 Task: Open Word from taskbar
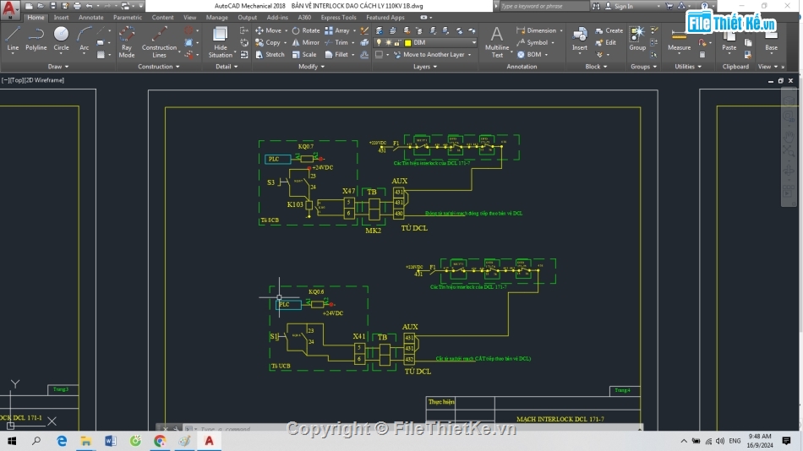[111, 441]
